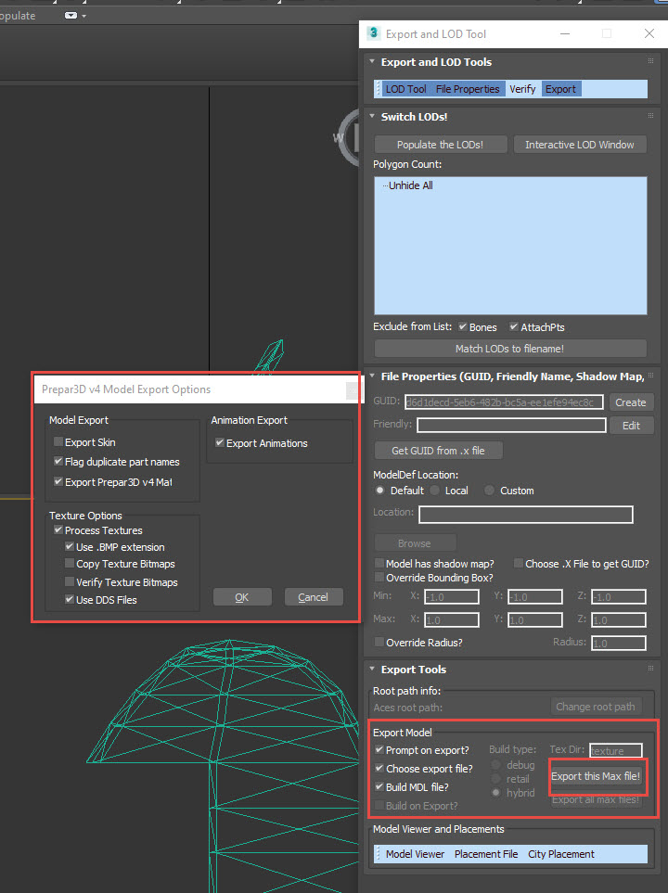Viewport: 668px width, 893px height.
Task: Switch to the File Properties tab
Action: pyautogui.click(x=468, y=89)
